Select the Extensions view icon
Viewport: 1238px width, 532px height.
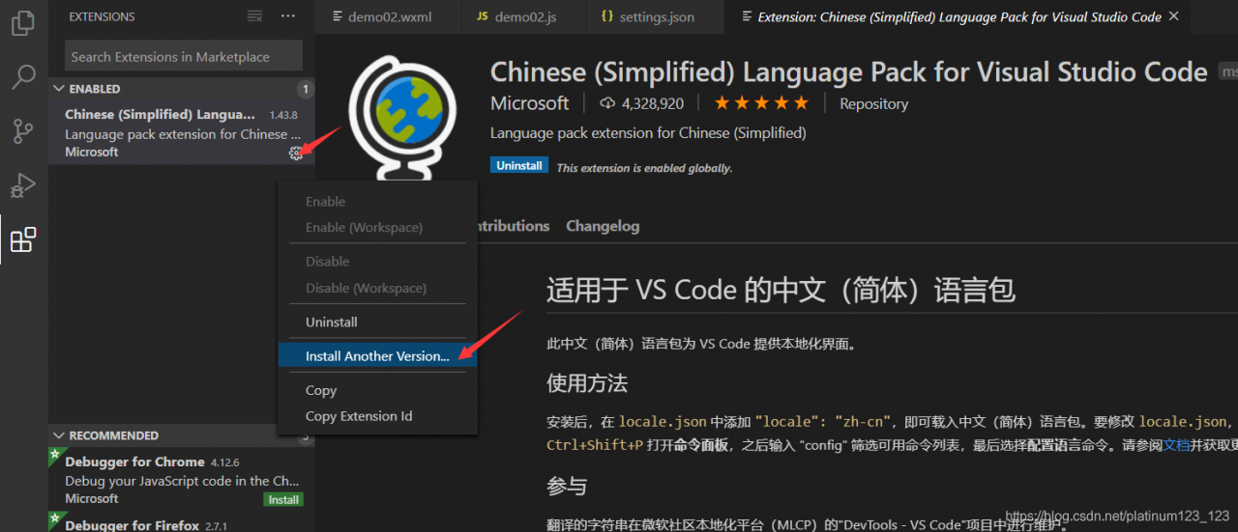(23, 239)
